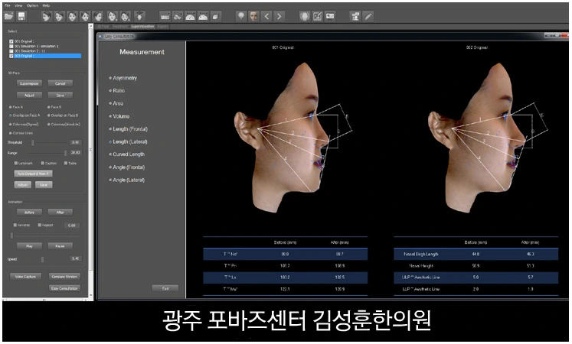This screenshot has width=572, height=344.
Task: Enable the Landmark checkbox
Action: point(15,163)
